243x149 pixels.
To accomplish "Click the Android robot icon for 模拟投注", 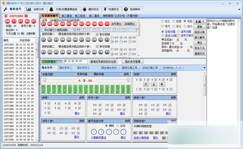I will 85,9.
